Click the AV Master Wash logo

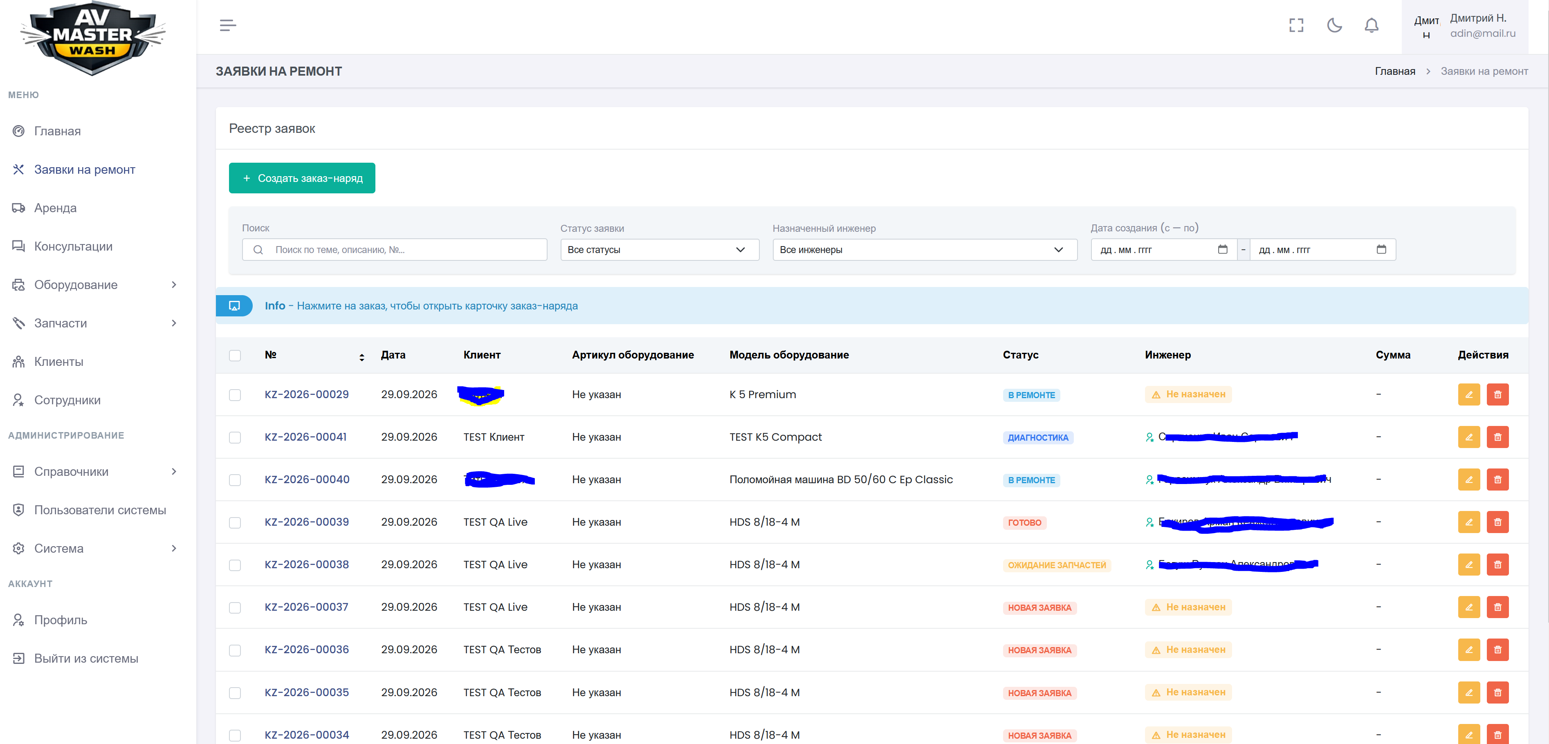point(92,38)
